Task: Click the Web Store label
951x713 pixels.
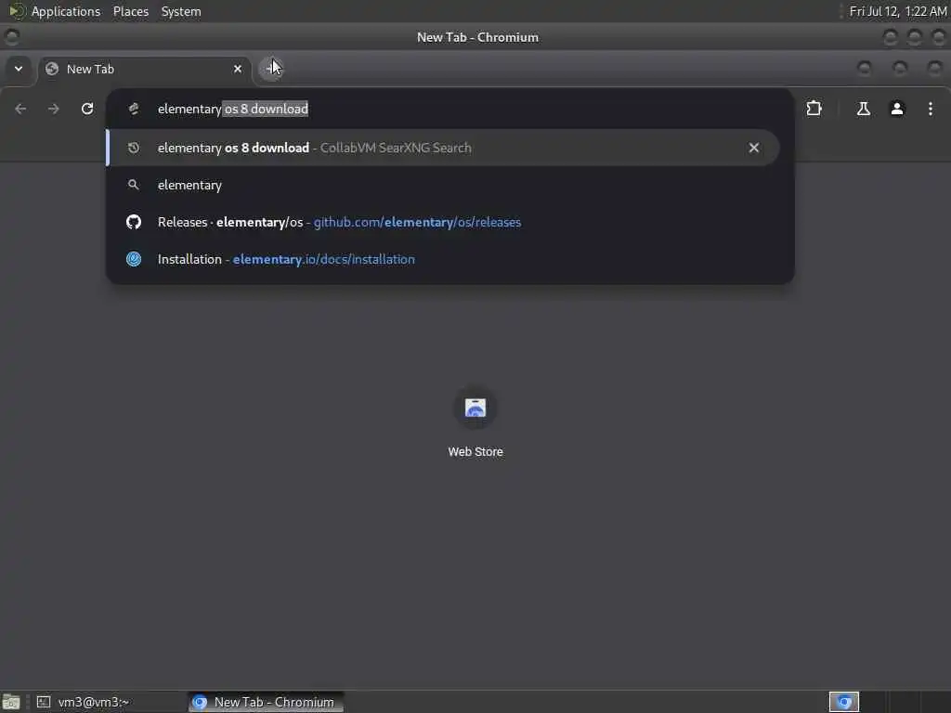Action: (475, 452)
